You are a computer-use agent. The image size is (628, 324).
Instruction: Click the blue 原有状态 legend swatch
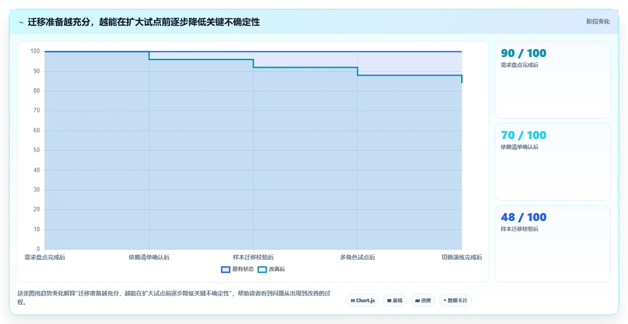pos(226,269)
